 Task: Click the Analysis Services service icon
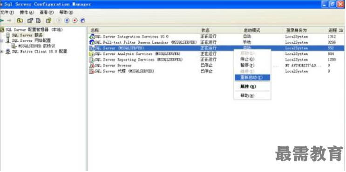[x=92, y=54]
